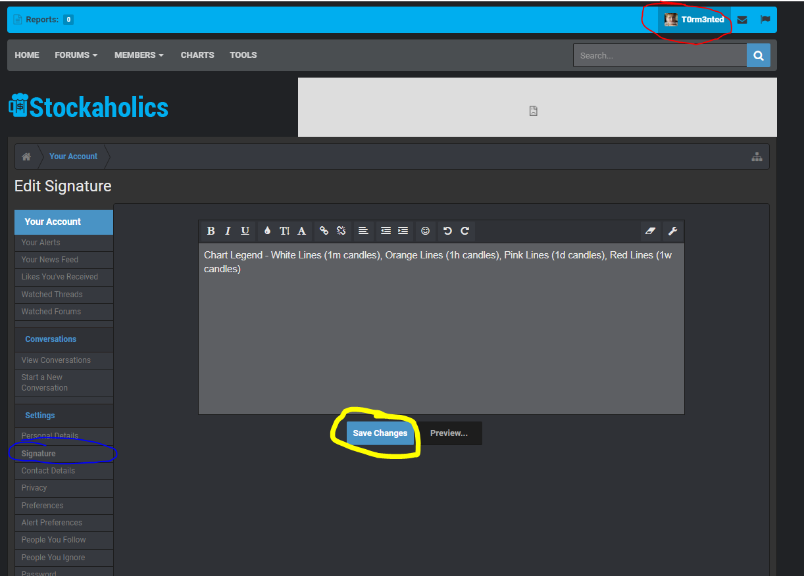Image resolution: width=804 pixels, height=576 pixels.
Task: Open the Privacy settings link
Action: click(x=34, y=488)
